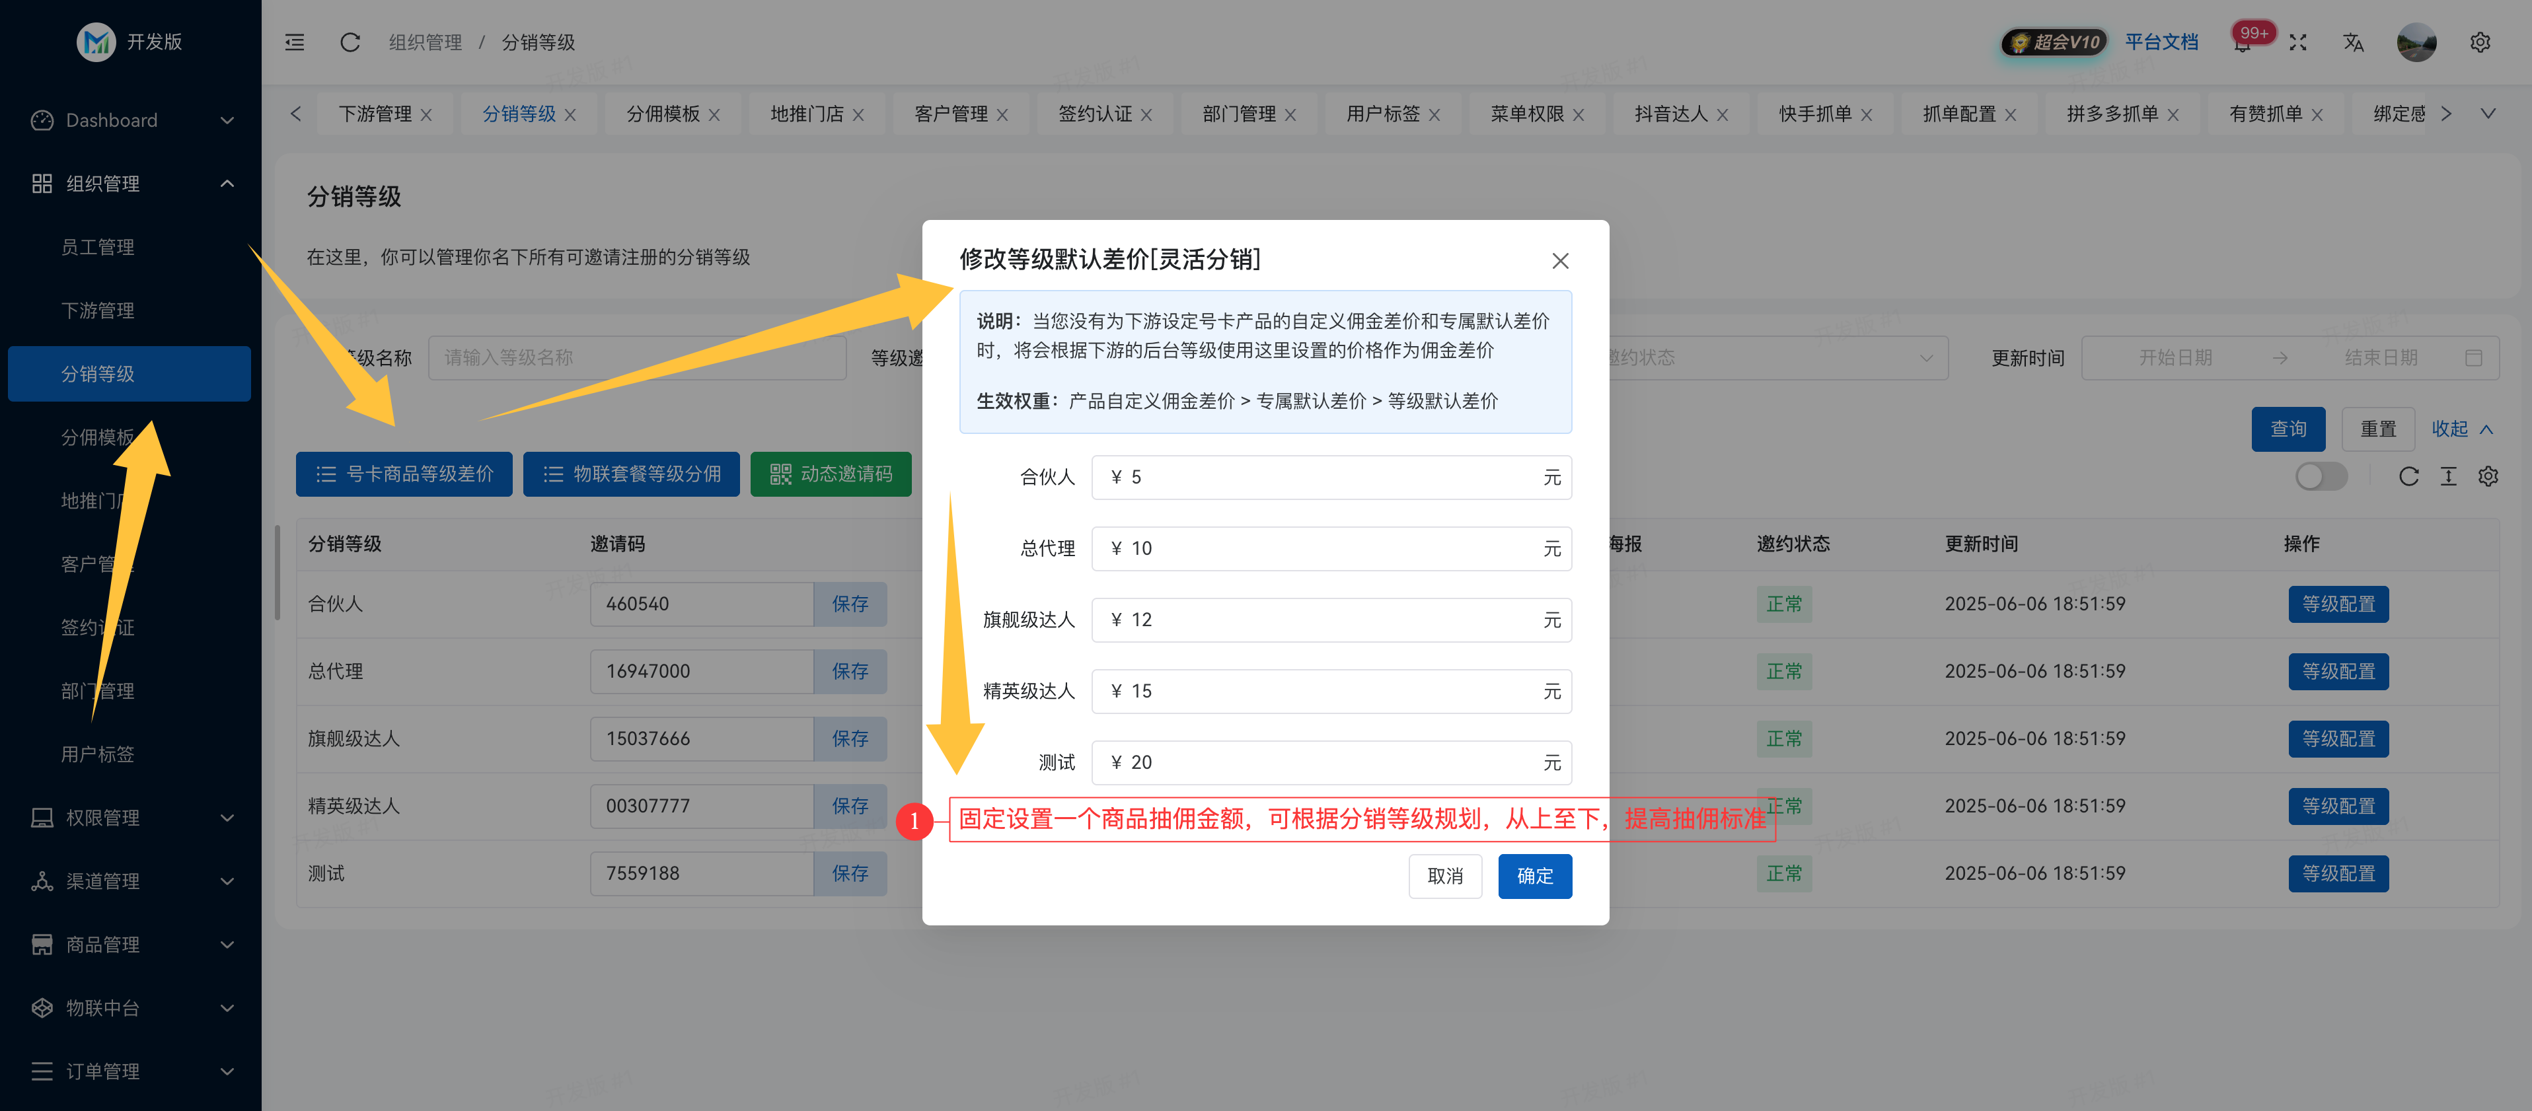Open the language translation icon
The image size is (2532, 1111).
[x=2353, y=42]
